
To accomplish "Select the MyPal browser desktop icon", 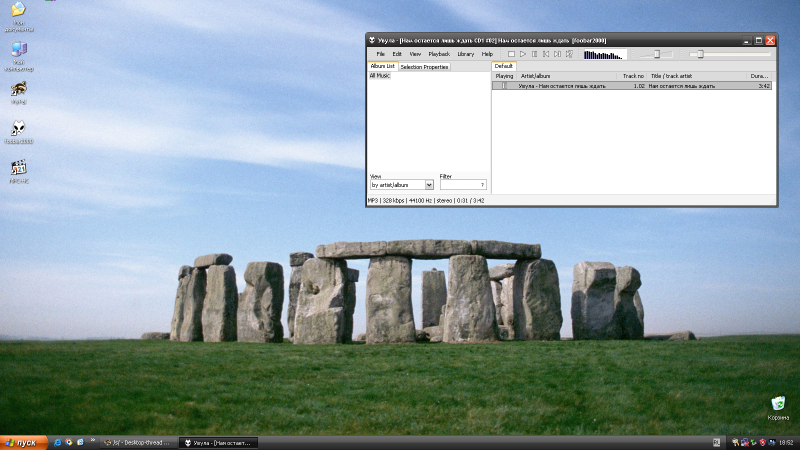I will [18, 92].
